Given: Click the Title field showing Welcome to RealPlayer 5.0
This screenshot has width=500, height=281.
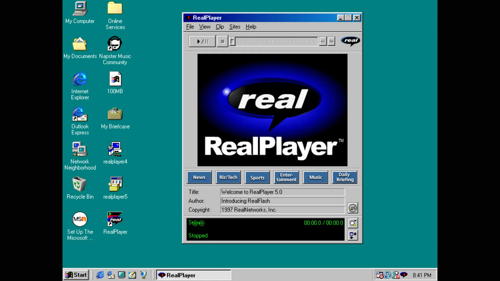Looking at the screenshot, I should [x=282, y=192].
